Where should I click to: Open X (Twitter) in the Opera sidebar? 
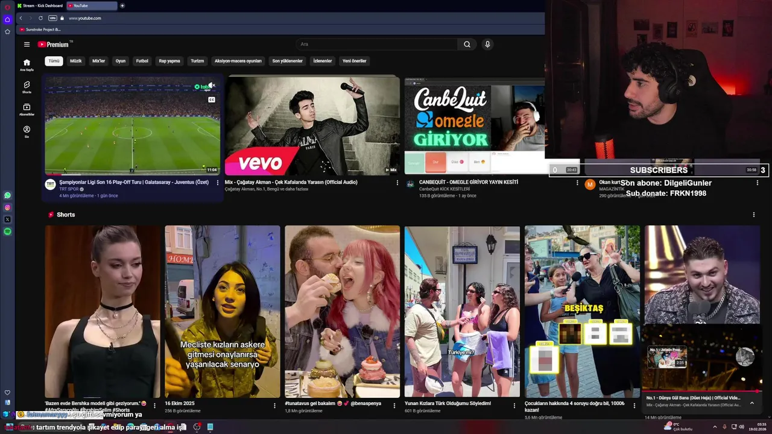pyautogui.click(x=7, y=219)
